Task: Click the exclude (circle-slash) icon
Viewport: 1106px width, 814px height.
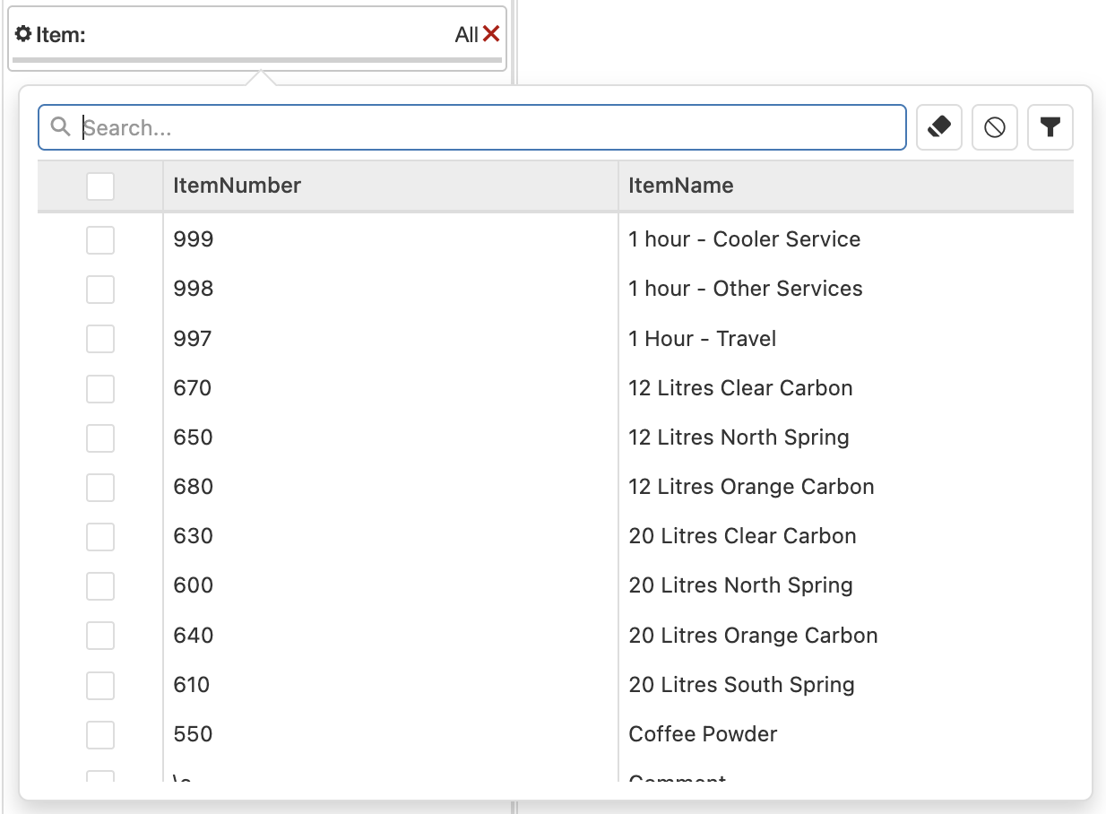Action: click(995, 127)
